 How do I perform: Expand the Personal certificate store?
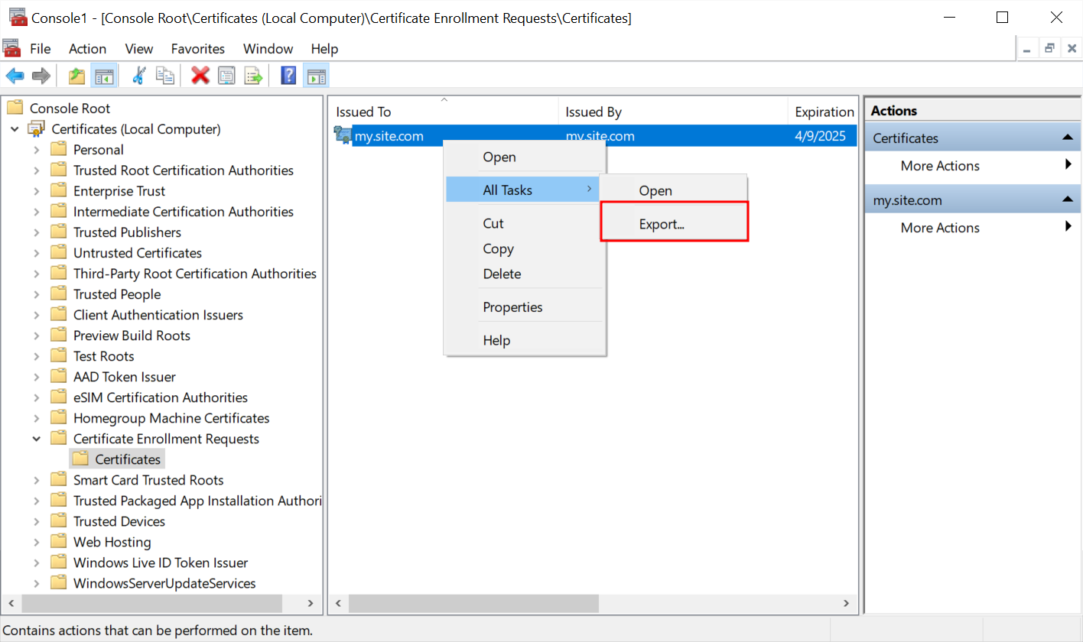click(x=36, y=150)
